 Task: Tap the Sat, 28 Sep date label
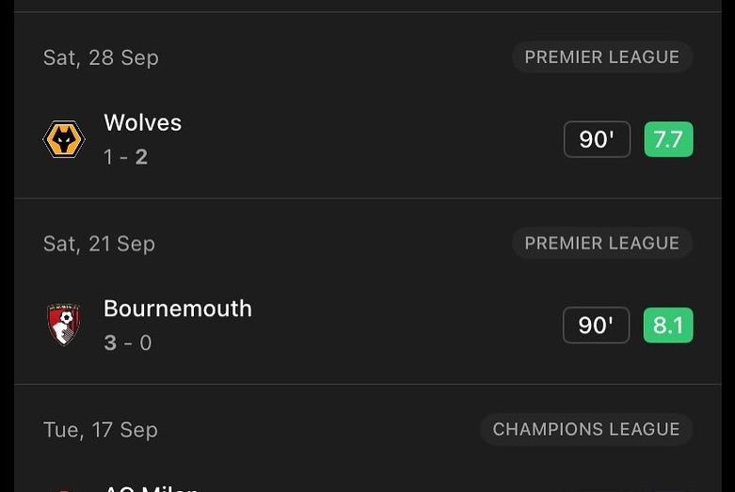pyautogui.click(x=101, y=58)
